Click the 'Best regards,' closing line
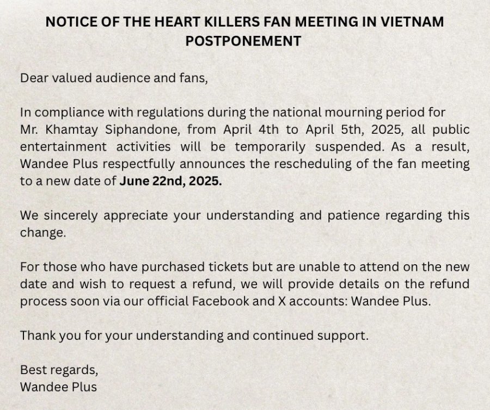Viewport: 490px width, 410px height. tap(59, 370)
